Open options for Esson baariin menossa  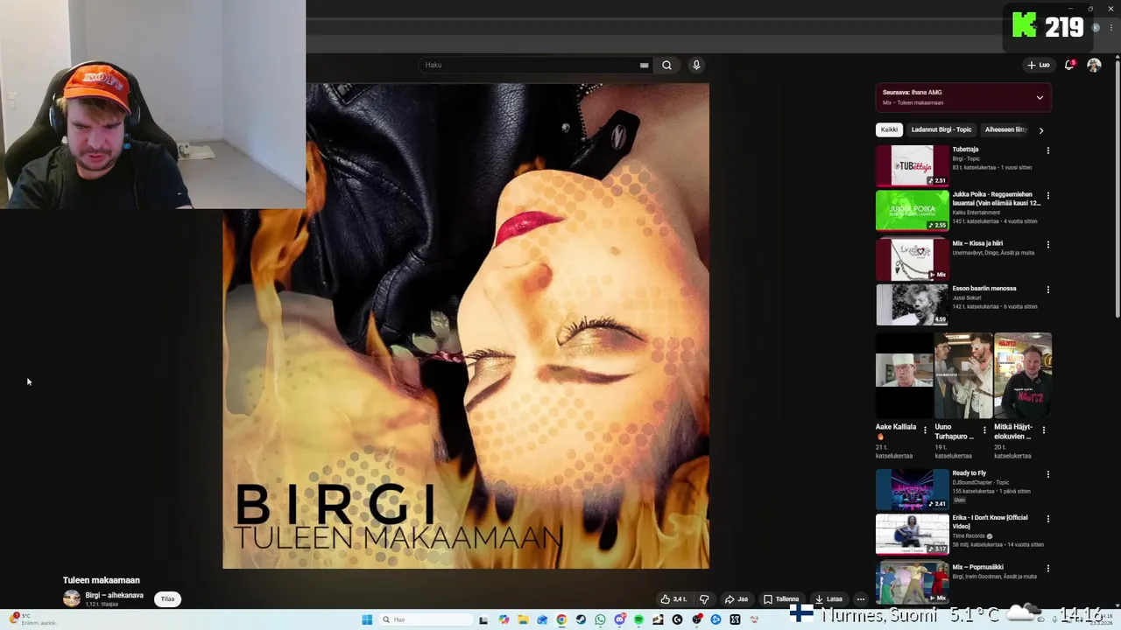pos(1047,290)
